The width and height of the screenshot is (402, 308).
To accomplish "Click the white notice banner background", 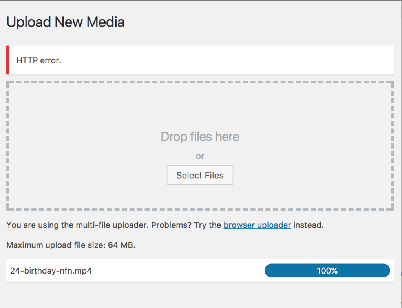I will [236, 60].
